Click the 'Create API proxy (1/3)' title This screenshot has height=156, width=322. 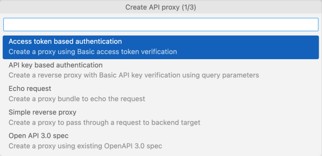(161, 7)
